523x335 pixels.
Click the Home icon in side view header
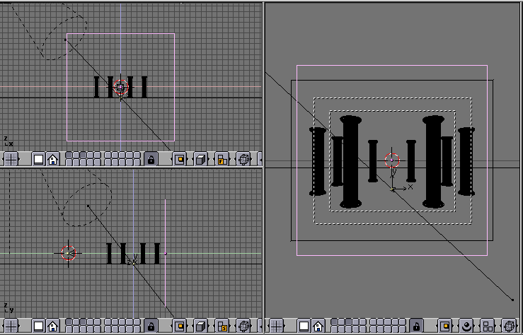click(x=52, y=326)
